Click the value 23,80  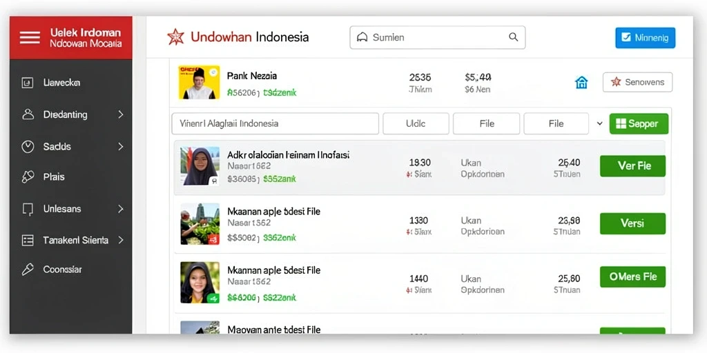coord(569,221)
